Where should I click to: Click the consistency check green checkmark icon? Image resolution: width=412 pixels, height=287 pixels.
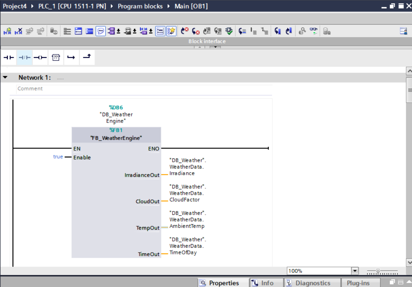click(229, 31)
